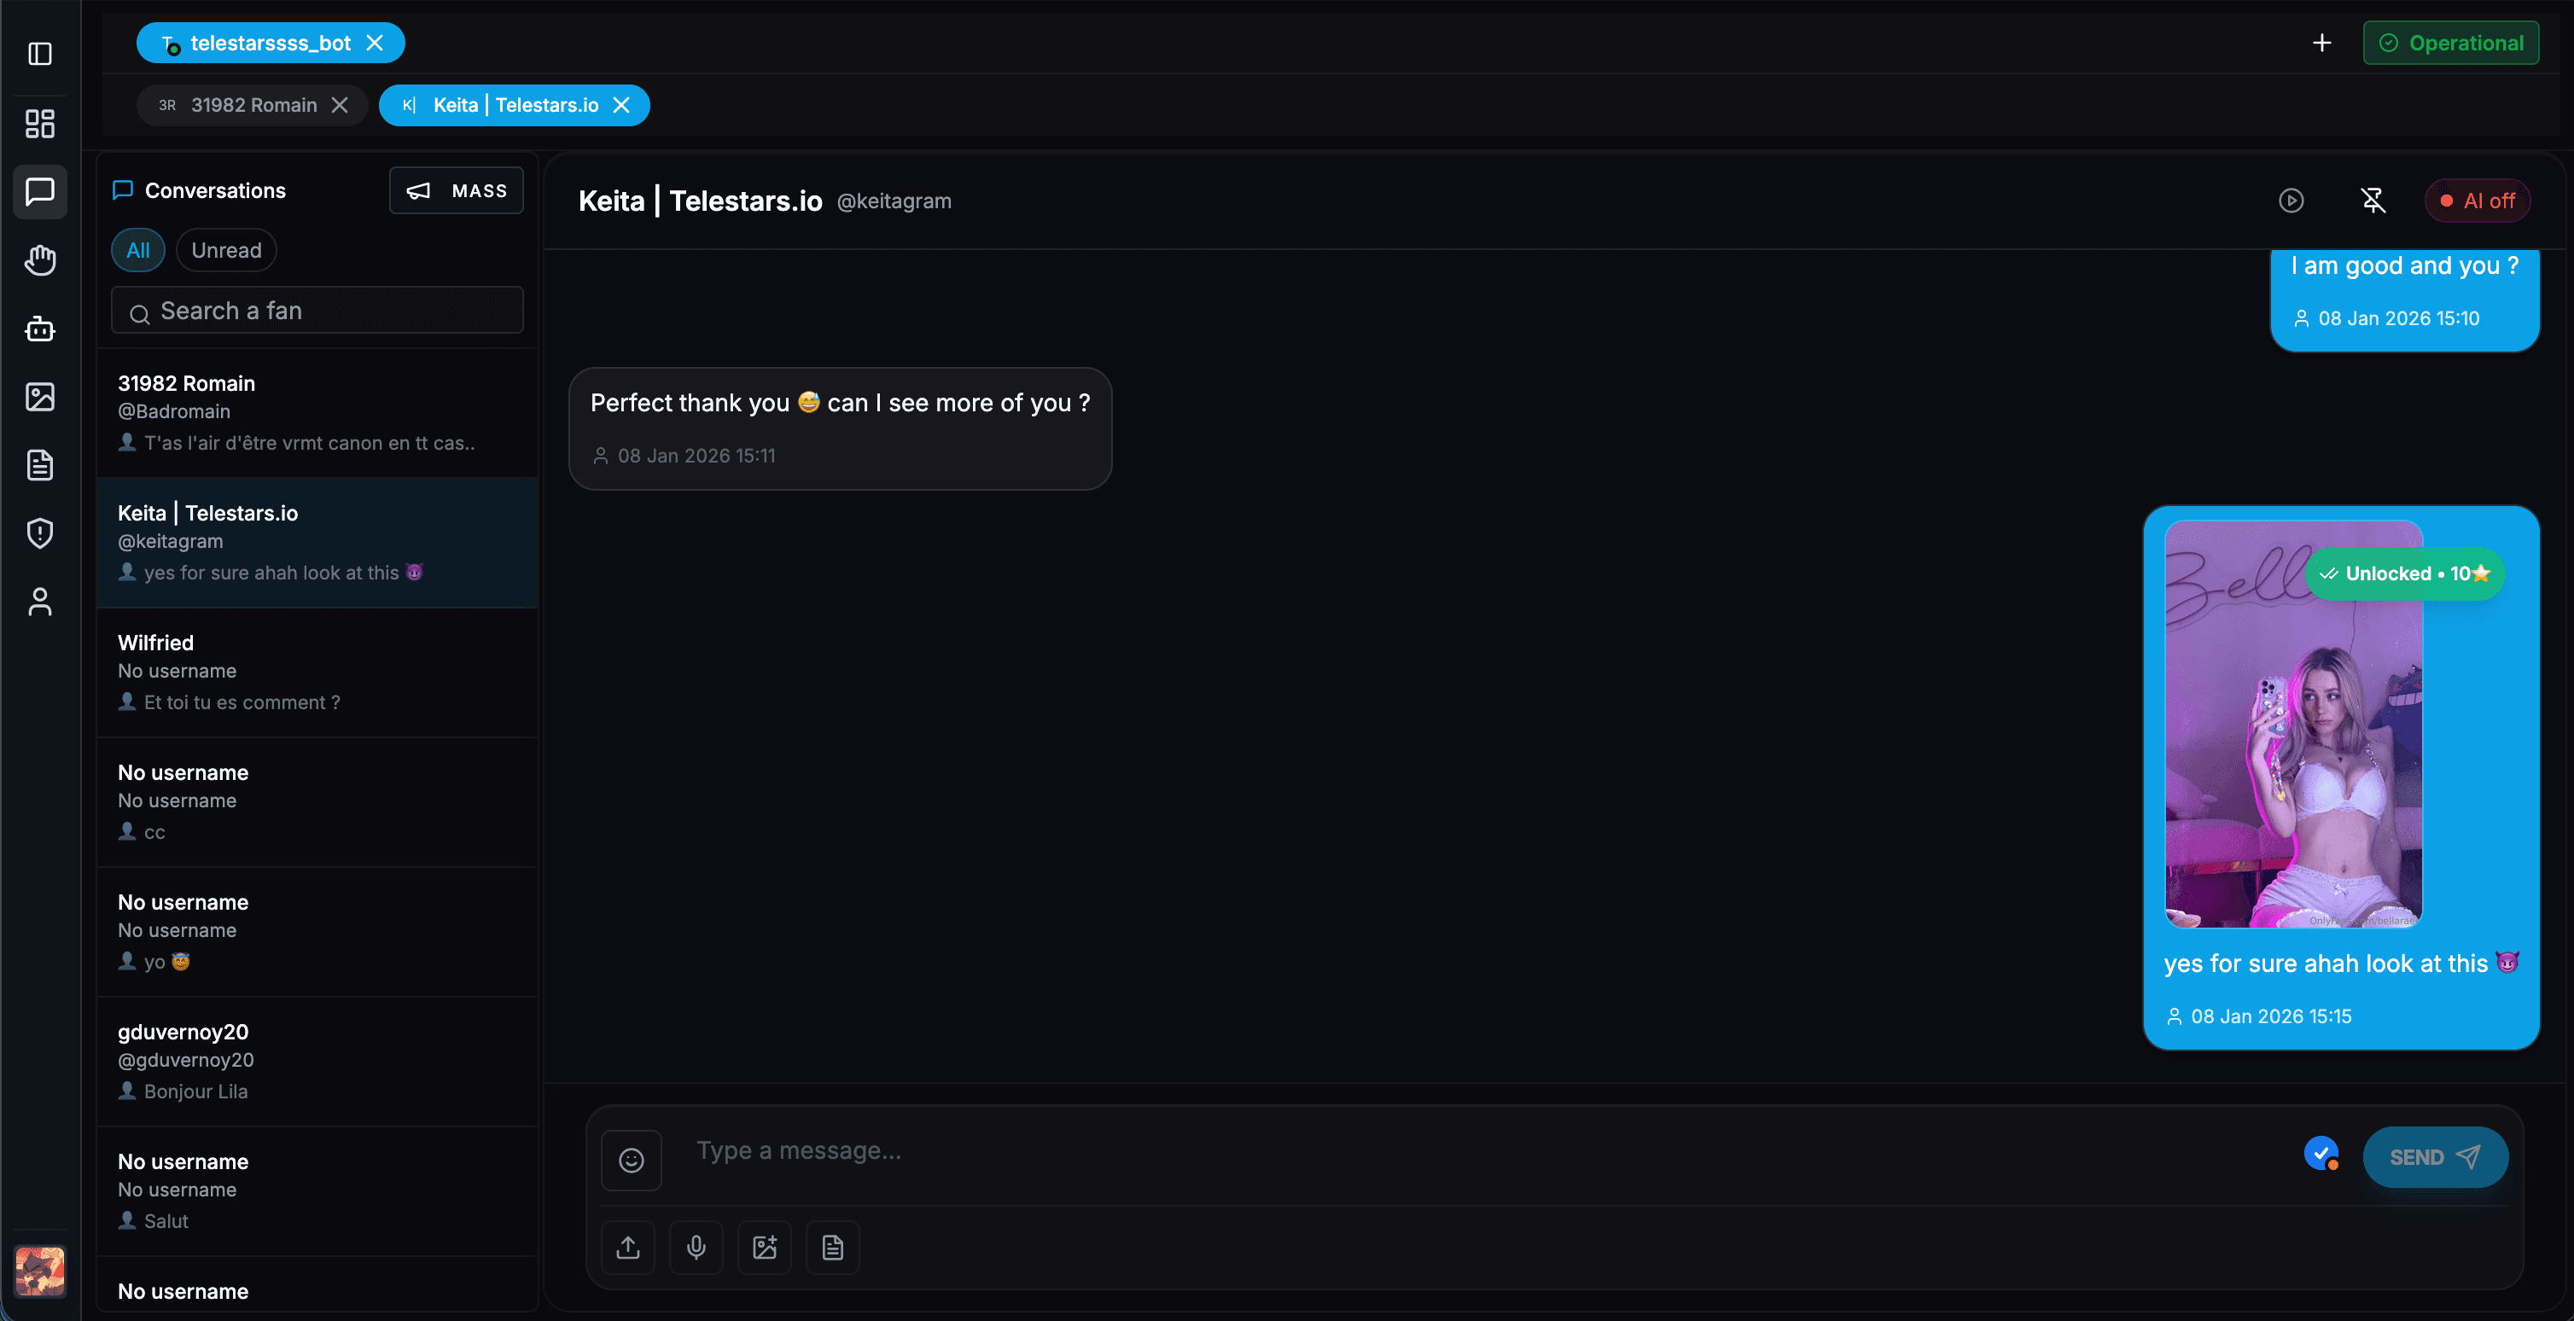Toggle the AI off indicator
This screenshot has width=2574, height=1321.
coord(2477,200)
